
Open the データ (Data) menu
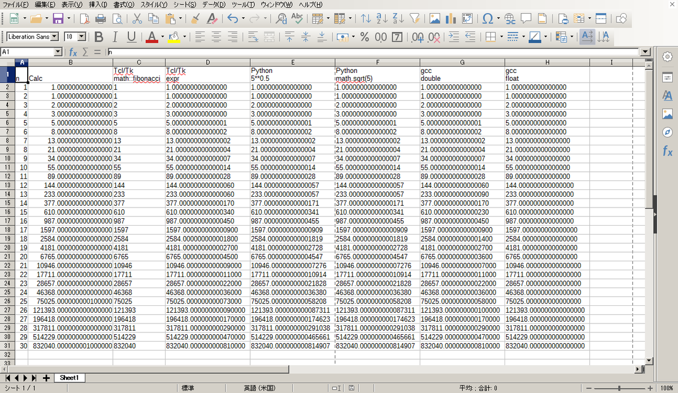click(214, 5)
